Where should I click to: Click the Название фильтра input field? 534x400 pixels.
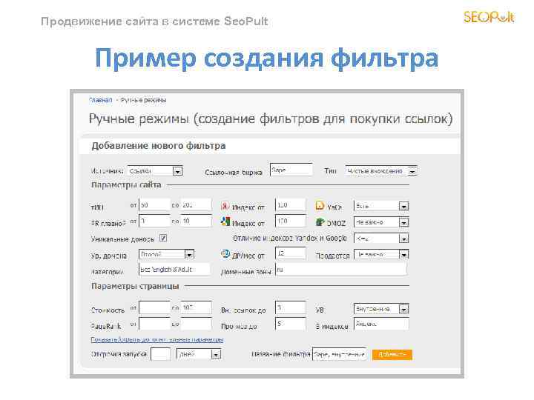click(340, 354)
